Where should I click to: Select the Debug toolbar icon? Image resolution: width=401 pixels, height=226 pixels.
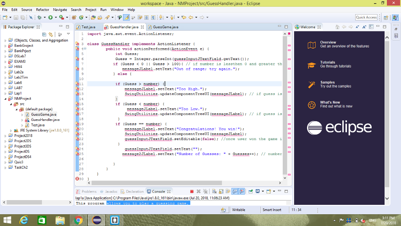tap(39, 18)
